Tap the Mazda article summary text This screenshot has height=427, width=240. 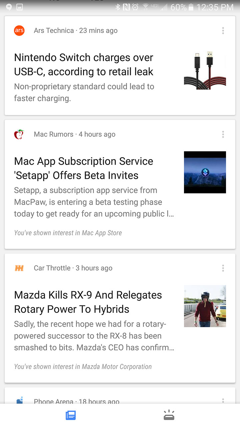tap(94, 336)
